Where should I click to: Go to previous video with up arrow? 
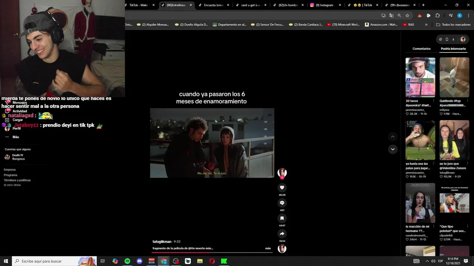point(393,137)
